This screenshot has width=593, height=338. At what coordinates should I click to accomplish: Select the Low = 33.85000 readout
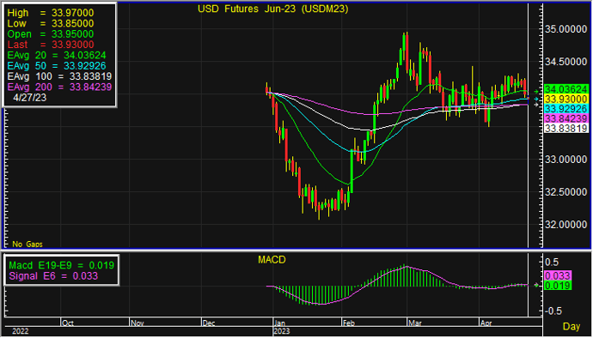tap(51, 23)
